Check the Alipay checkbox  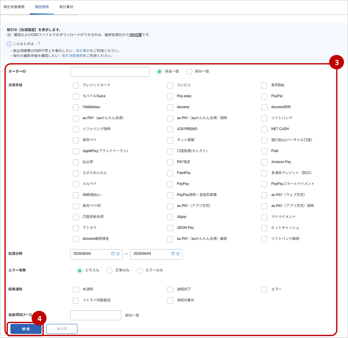(x=170, y=217)
